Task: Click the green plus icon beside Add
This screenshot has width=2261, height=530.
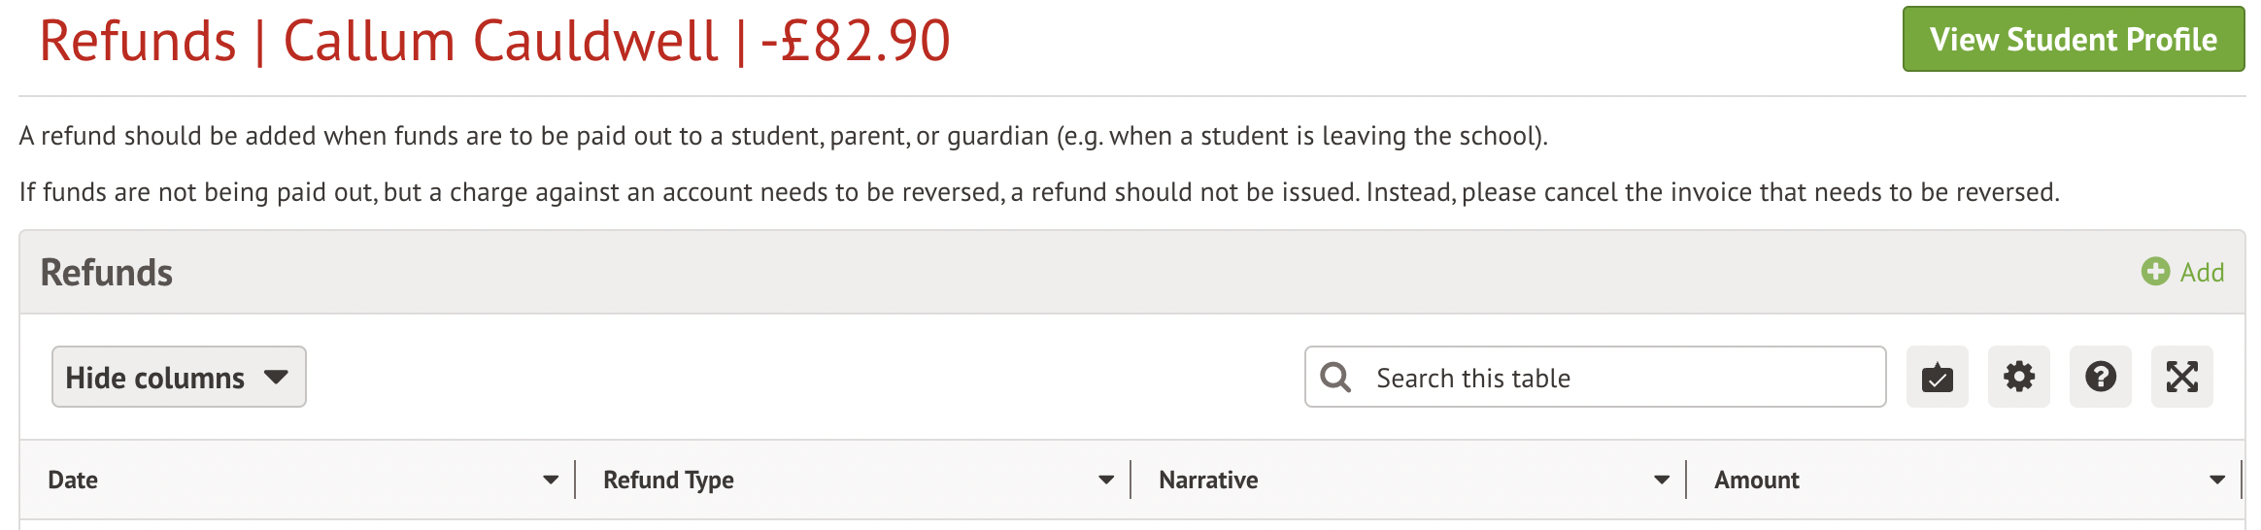Action: 2155,272
